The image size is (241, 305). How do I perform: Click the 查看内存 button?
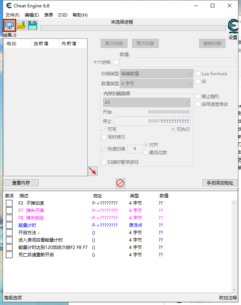click(x=21, y=183)
